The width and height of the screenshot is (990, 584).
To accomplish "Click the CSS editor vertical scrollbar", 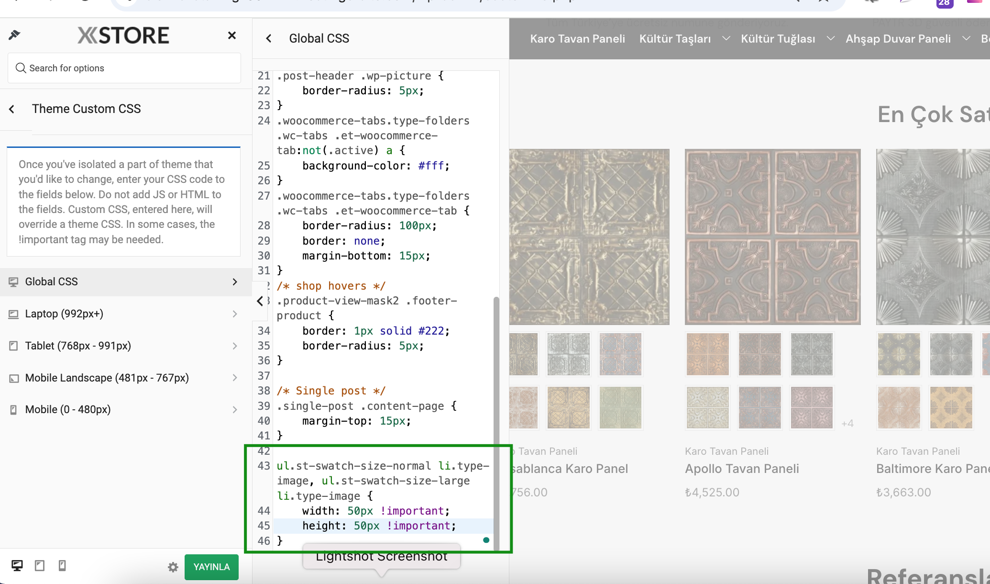I will tap(496, 424).
